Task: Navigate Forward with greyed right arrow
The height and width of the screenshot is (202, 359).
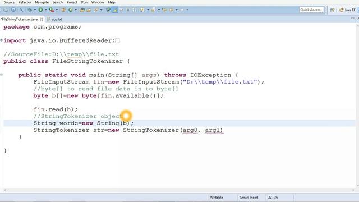Action: pos(182,10)
